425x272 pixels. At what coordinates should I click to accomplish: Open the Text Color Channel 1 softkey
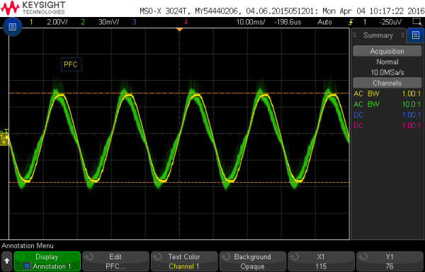(x=184, y=261)
